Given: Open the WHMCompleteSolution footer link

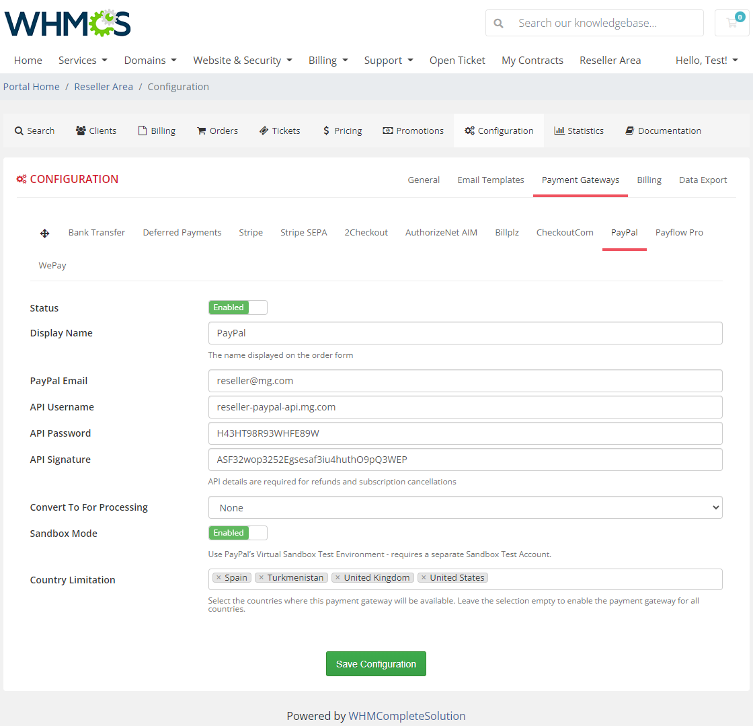Looking at the screenshot, I should pos(407,716).
